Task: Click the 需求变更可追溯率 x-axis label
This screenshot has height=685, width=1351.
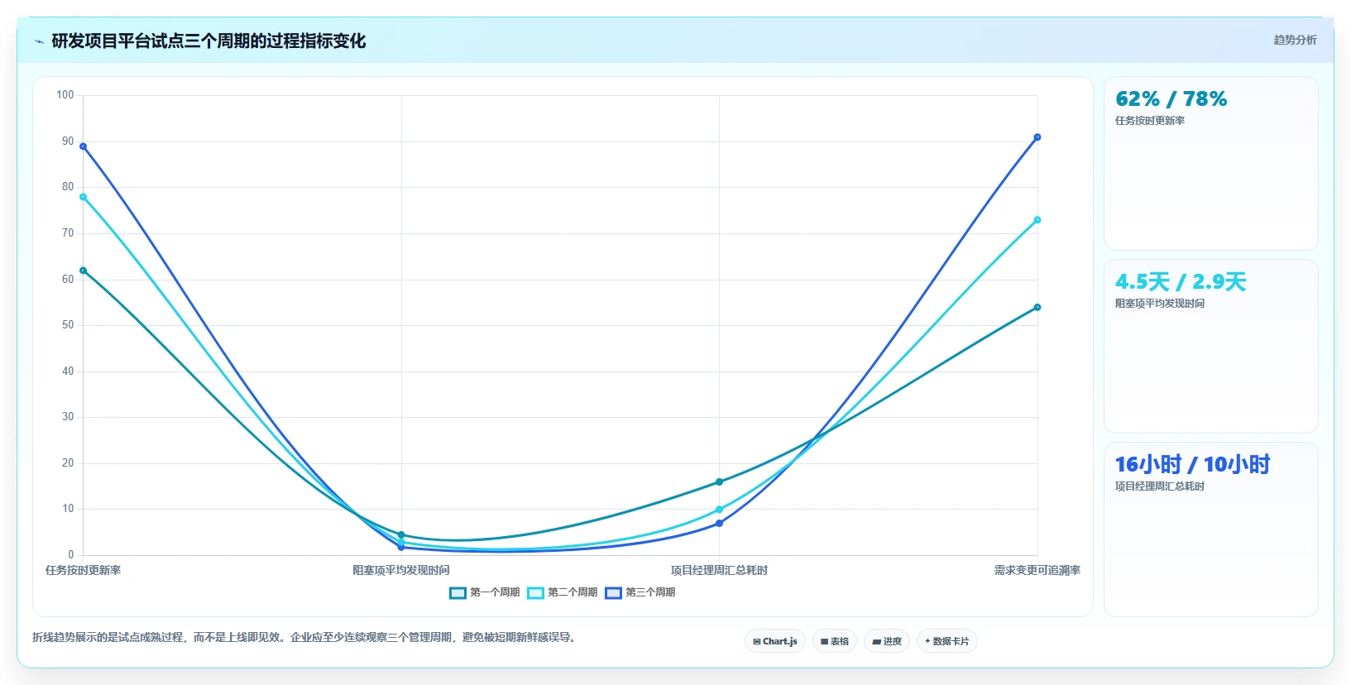Action: click(x=1037, y=570)
